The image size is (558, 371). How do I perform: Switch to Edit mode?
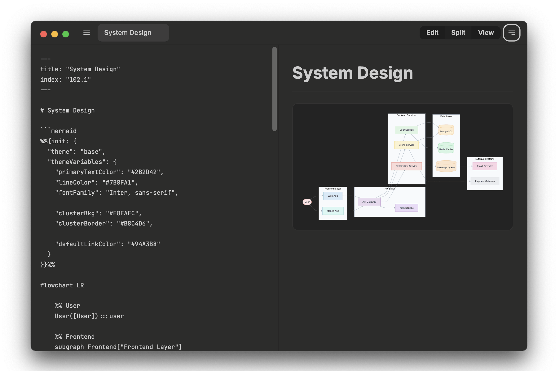point(432,33)
